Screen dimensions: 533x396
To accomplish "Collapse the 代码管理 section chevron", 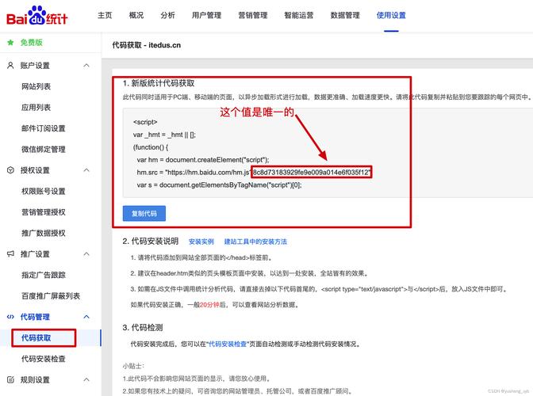I will click(86, 317).
